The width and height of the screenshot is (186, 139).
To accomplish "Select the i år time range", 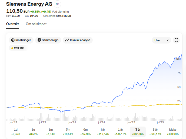I will point(103,132).
